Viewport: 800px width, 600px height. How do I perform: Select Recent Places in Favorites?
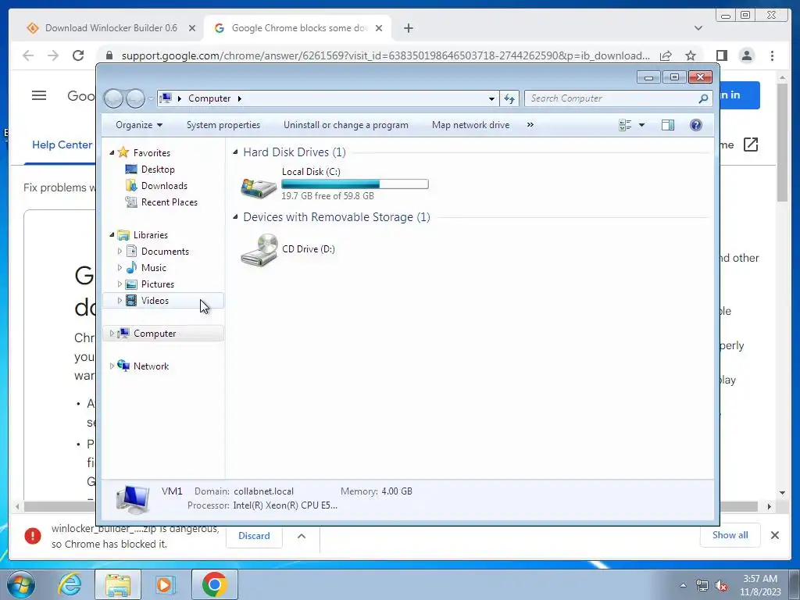click(169, 202)
